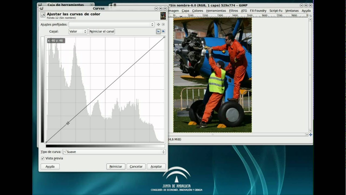
Task: Click the Reiniciar el canal button
Action: coord(102,31)
